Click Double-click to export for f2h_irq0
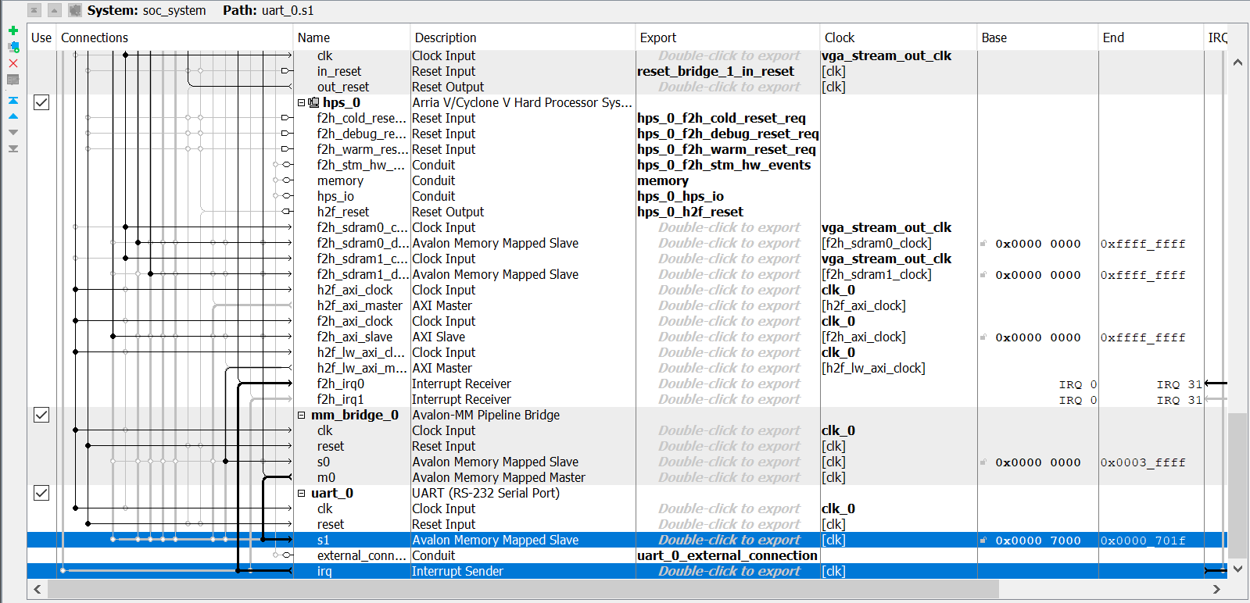The image size is (1250, 603). [729, 384]
